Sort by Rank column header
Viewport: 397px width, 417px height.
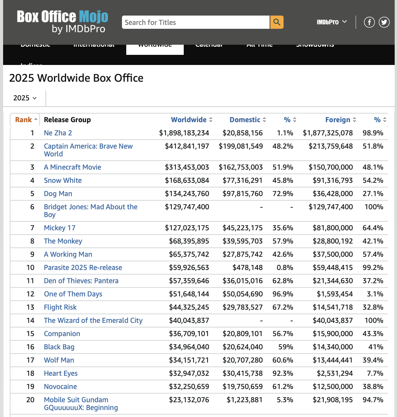coord(26,120)
